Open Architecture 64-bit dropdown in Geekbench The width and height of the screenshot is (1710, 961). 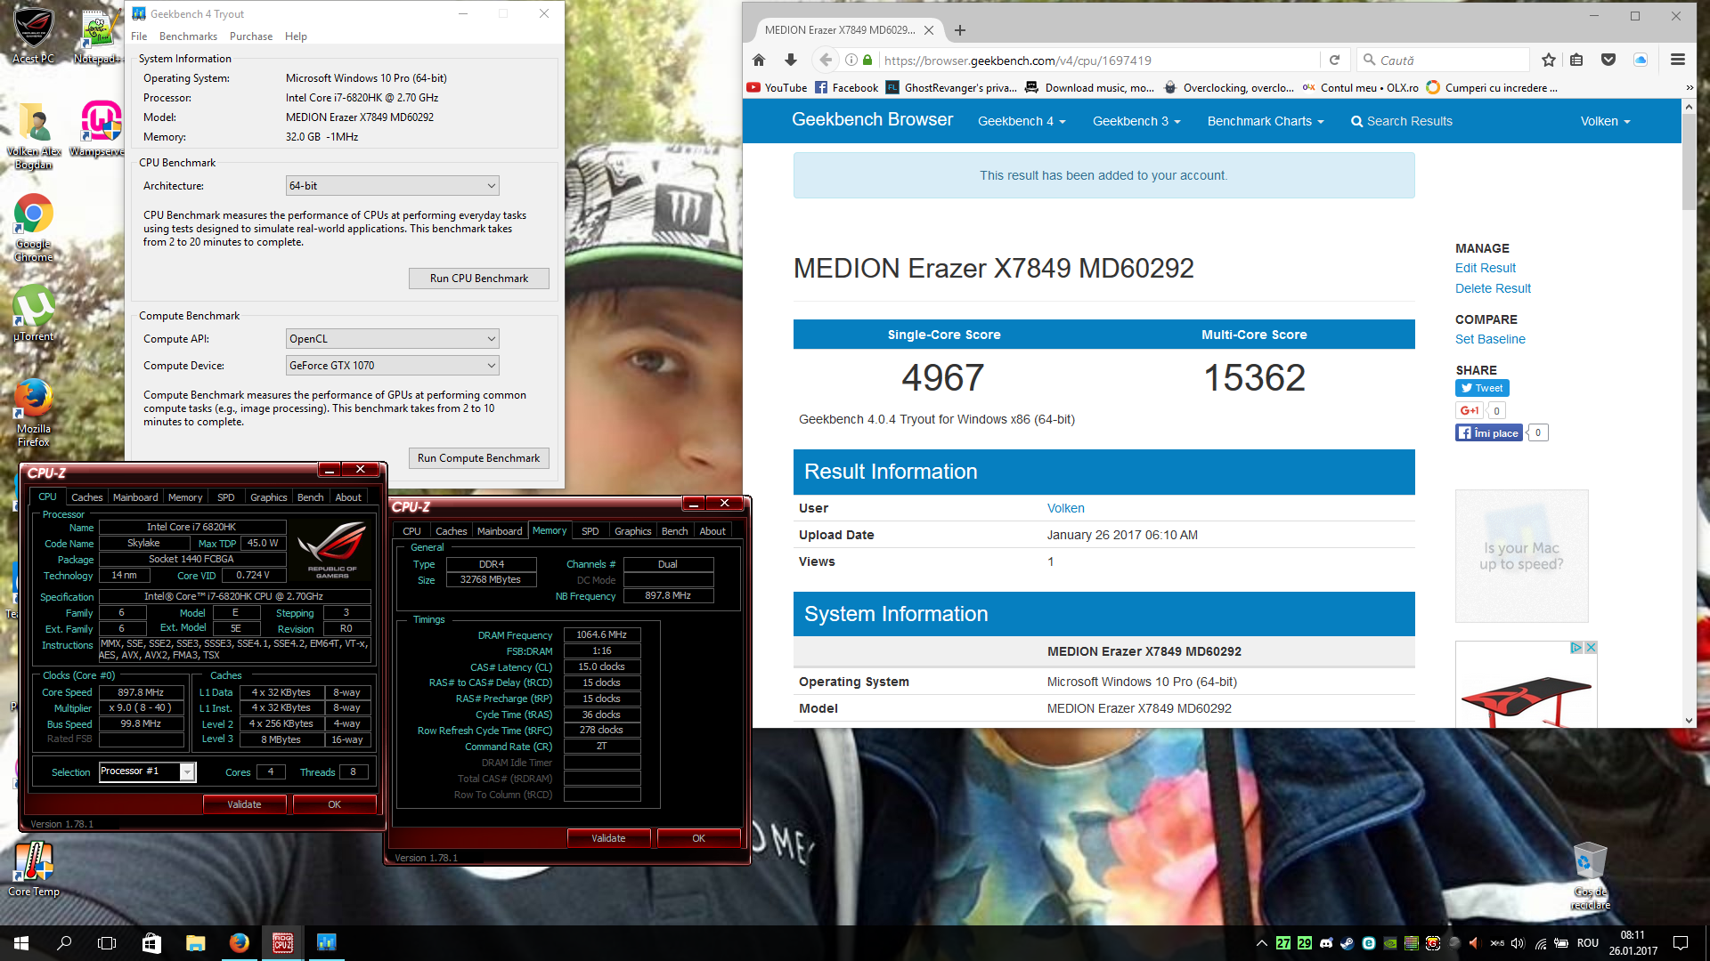coord(393,186)
